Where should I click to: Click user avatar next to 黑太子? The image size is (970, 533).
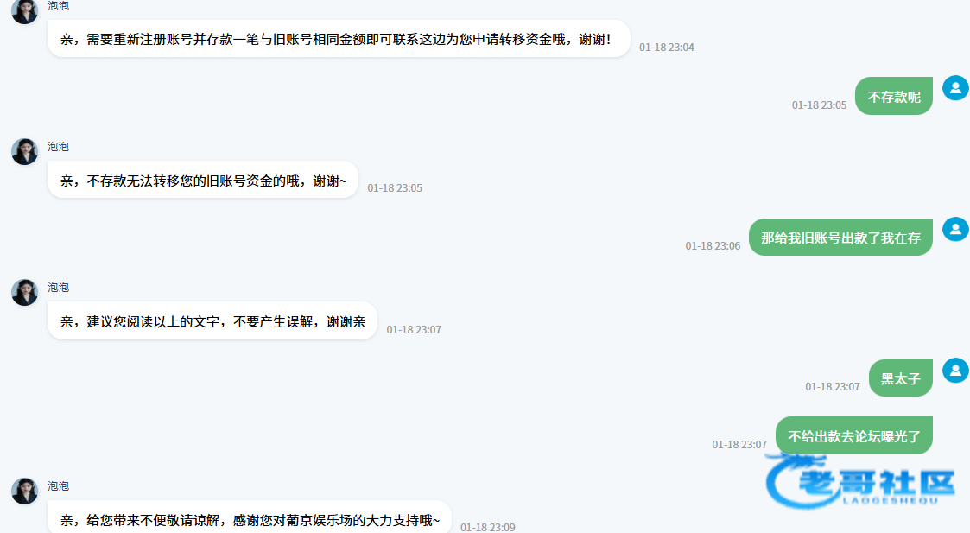955,371
